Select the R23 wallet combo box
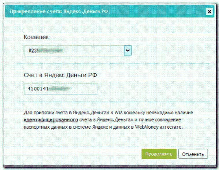 [x=78, y=51]
